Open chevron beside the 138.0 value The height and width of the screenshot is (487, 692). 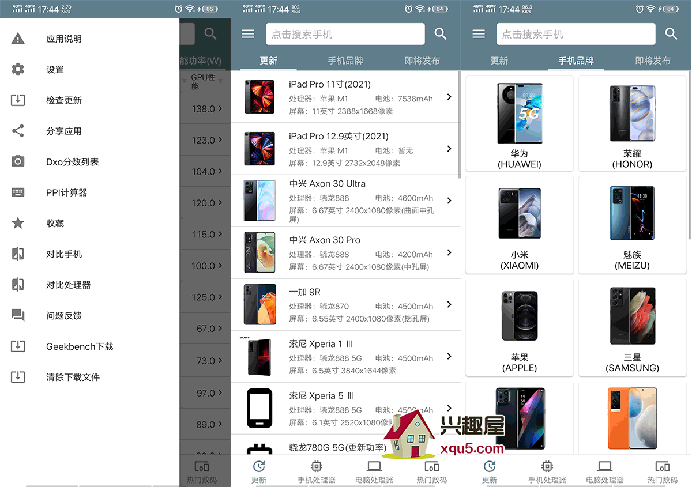220,108
